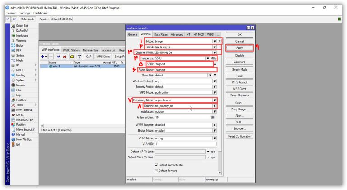Click the yellow comment icon in toolbar

coord(71,57)
